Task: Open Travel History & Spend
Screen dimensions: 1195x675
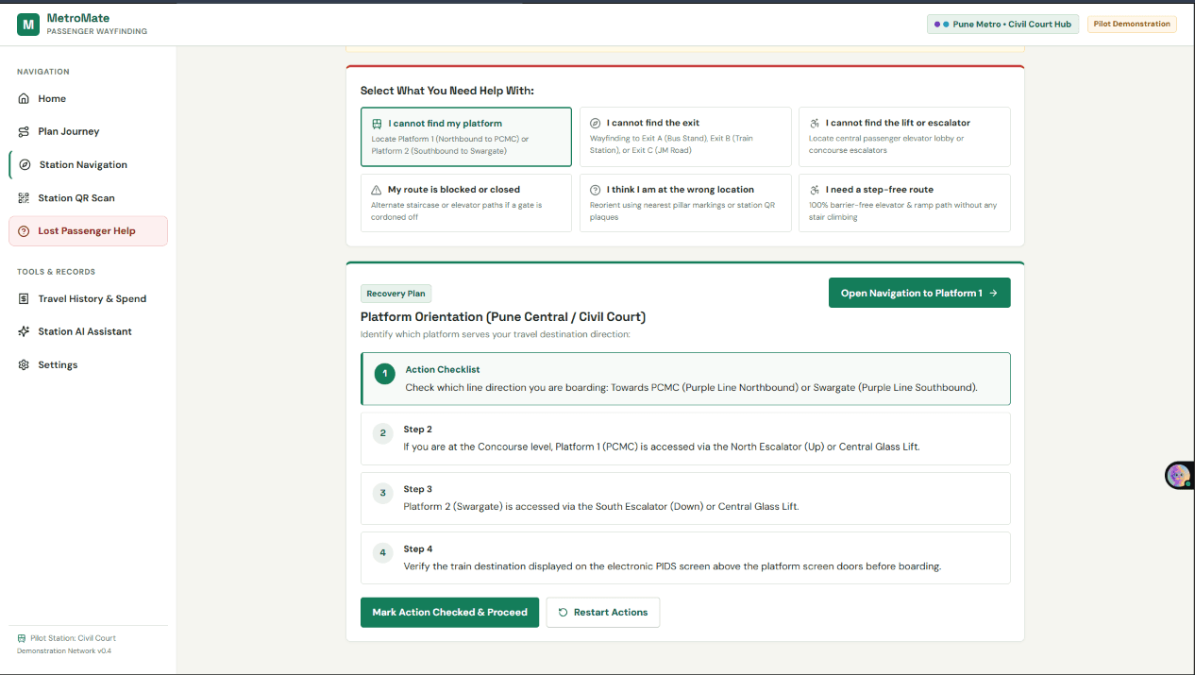Action: (88, 298)
